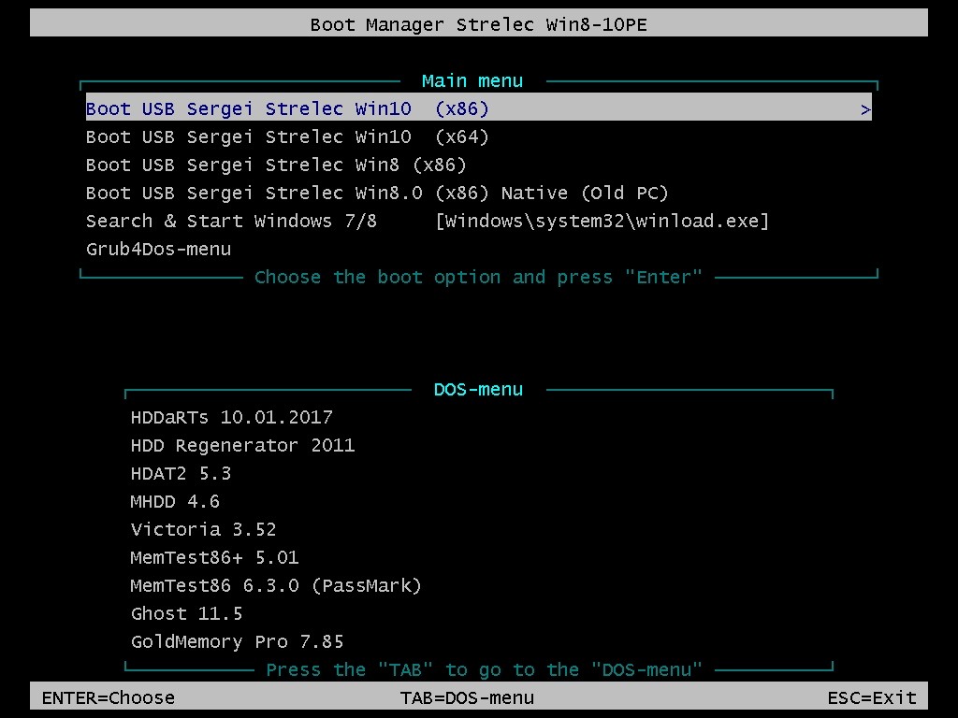Click TAB=DOS-menu in the bottom bar
The height and width of the screenshot is (718, 958).
pos(467,697)
